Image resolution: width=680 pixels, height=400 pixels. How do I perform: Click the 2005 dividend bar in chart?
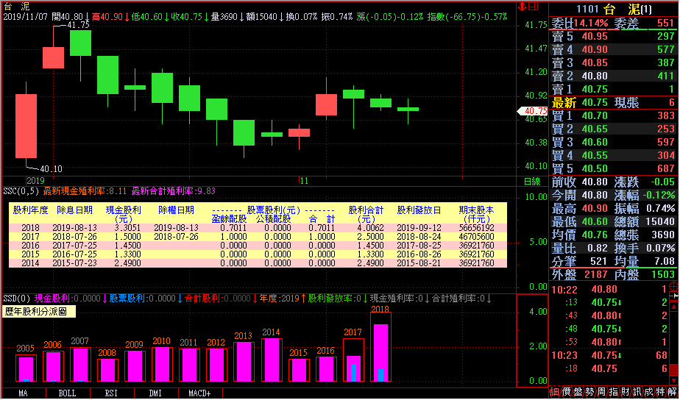point(26,368)
